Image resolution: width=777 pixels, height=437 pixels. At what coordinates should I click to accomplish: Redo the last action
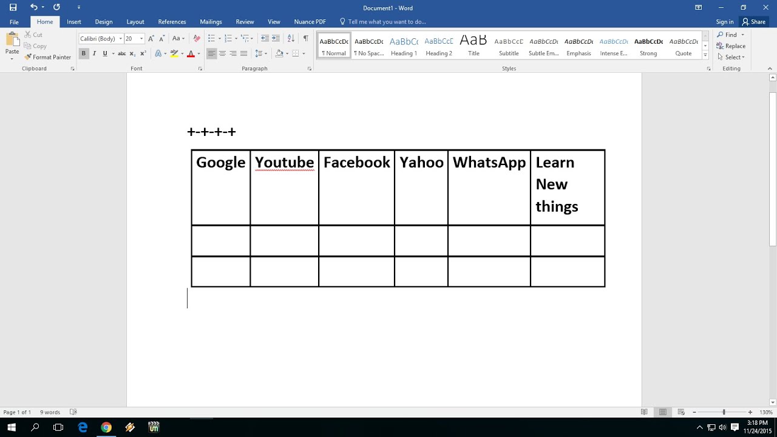[x=56, y=7]
